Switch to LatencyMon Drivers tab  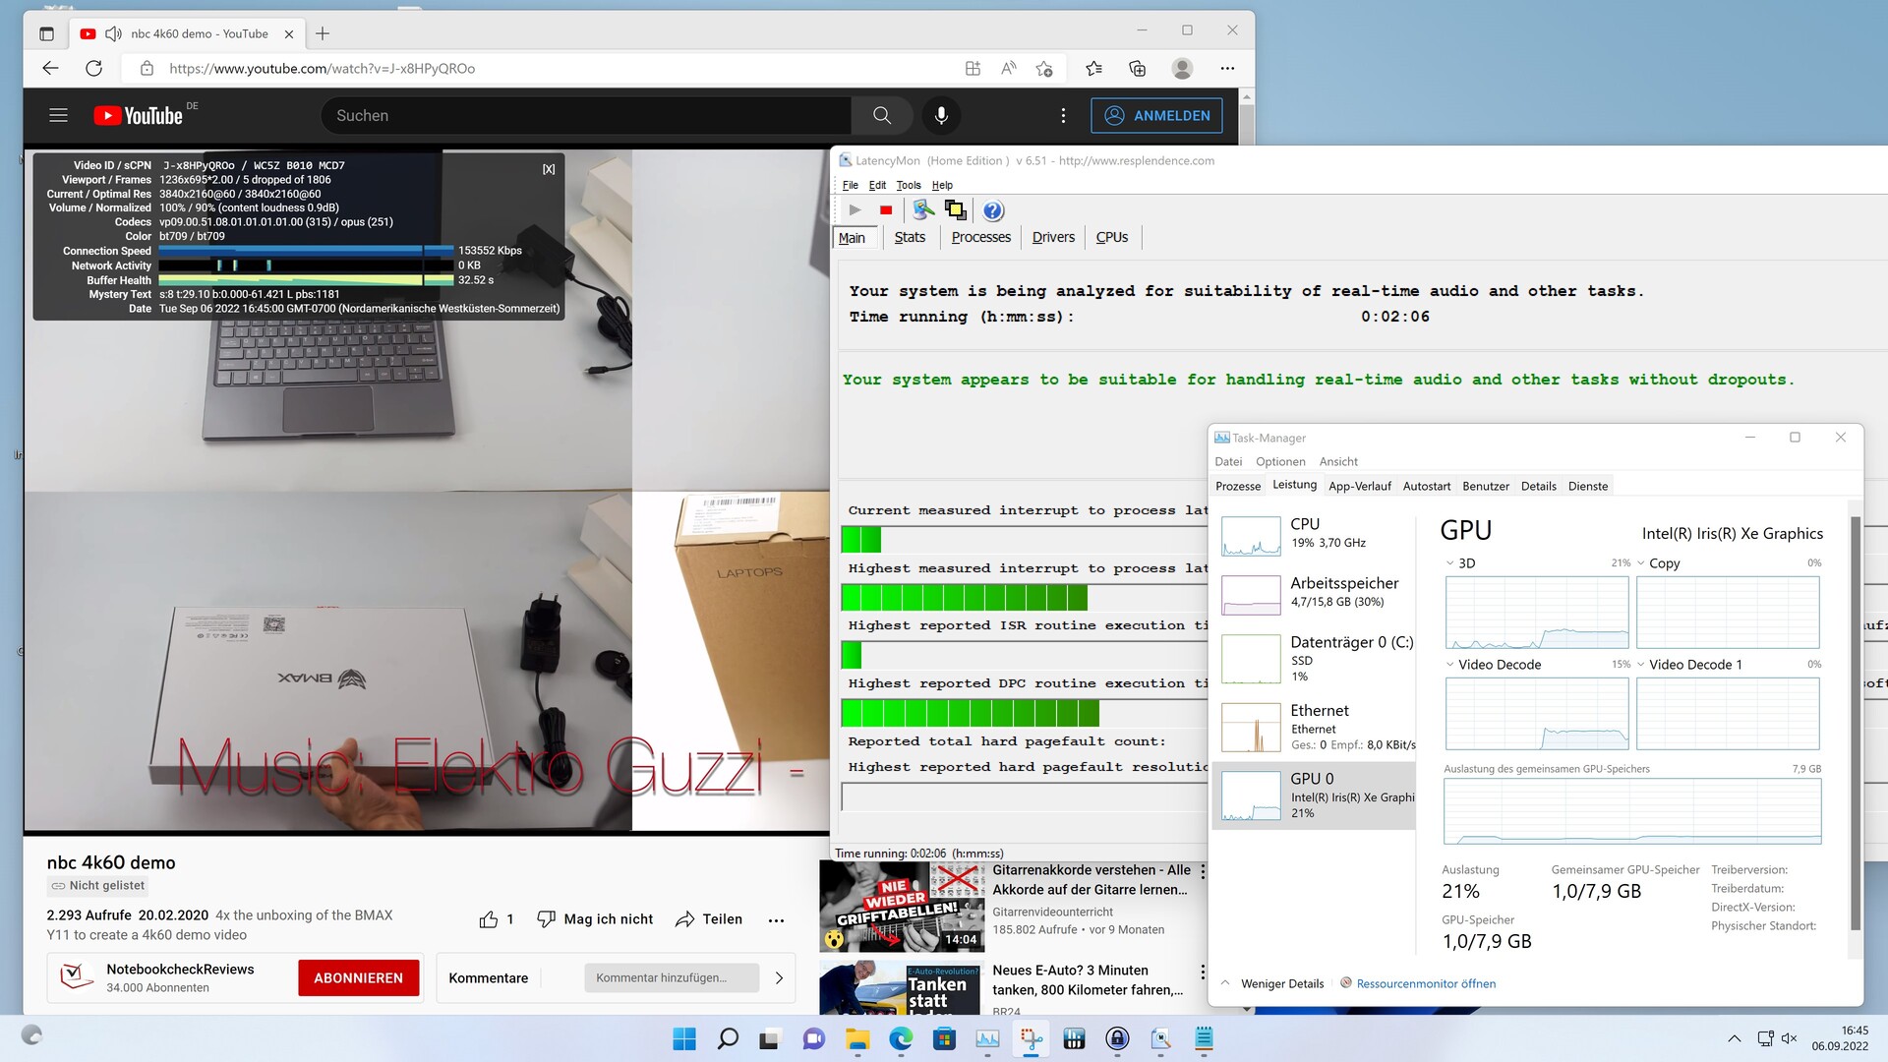click(1052, 237)
